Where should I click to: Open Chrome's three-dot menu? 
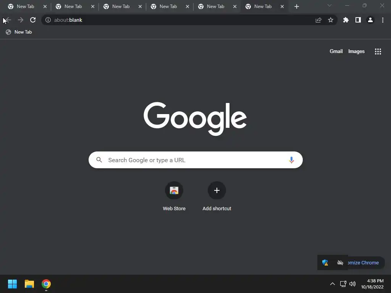(x=383, y=20)
